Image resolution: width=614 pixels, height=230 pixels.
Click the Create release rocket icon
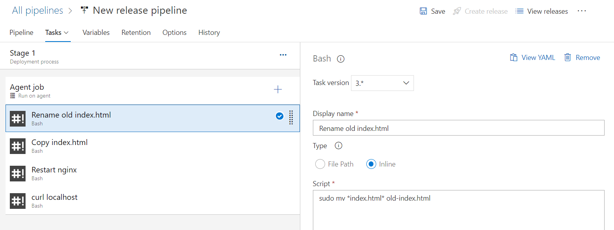[x=457, y=11]
